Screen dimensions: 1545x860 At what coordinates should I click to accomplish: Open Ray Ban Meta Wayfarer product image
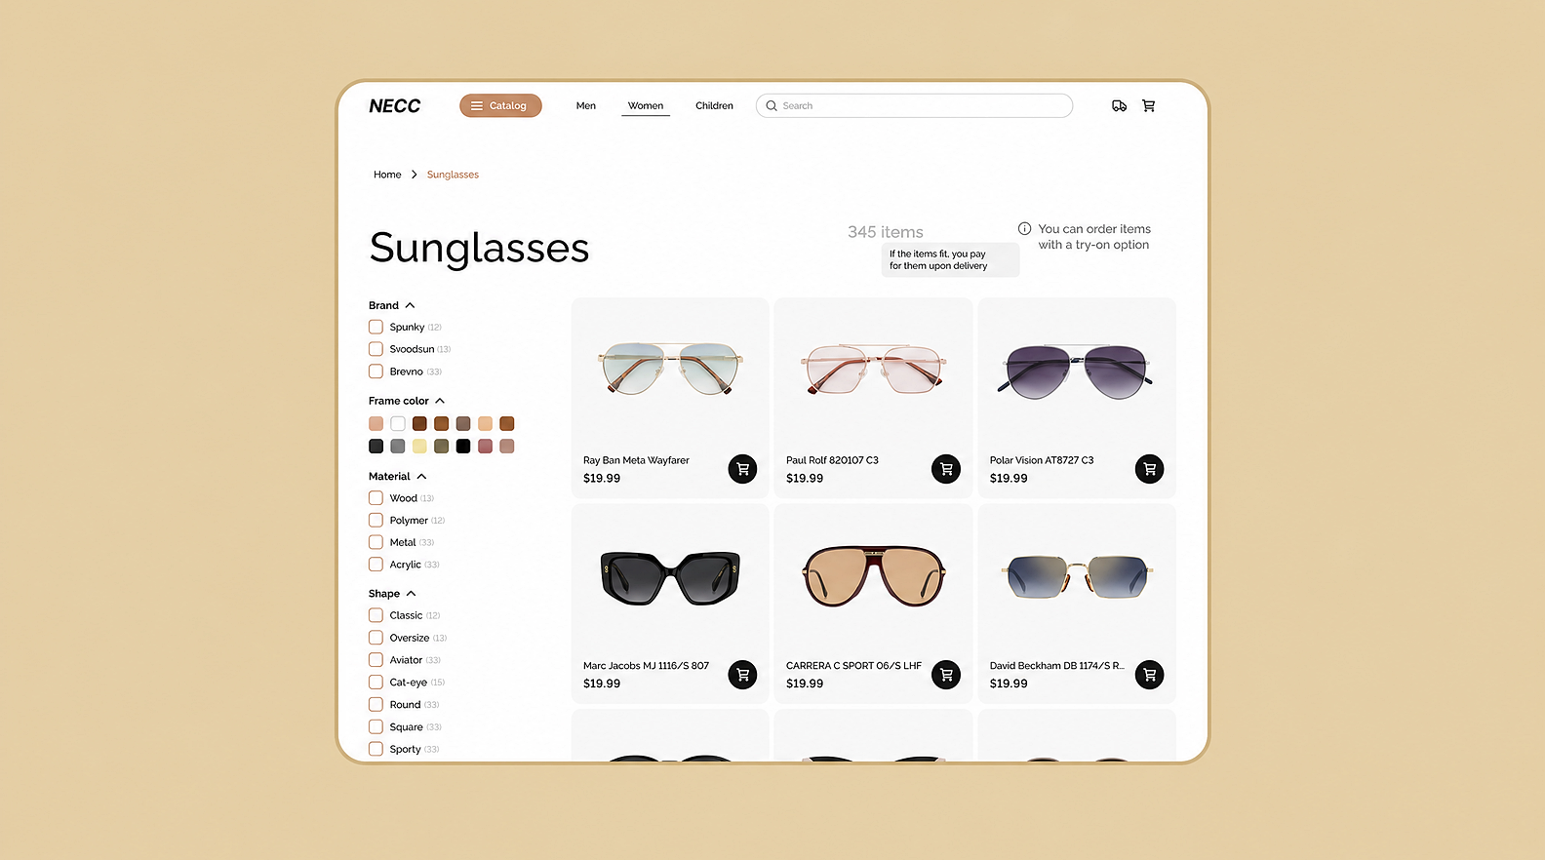pos(671,369)
